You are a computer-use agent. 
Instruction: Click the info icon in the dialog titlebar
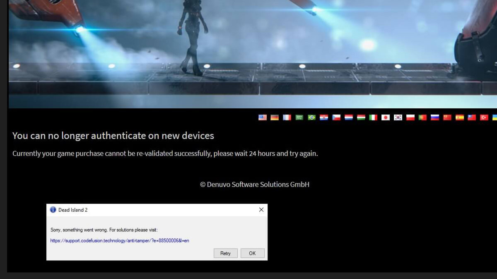(53, 210)
